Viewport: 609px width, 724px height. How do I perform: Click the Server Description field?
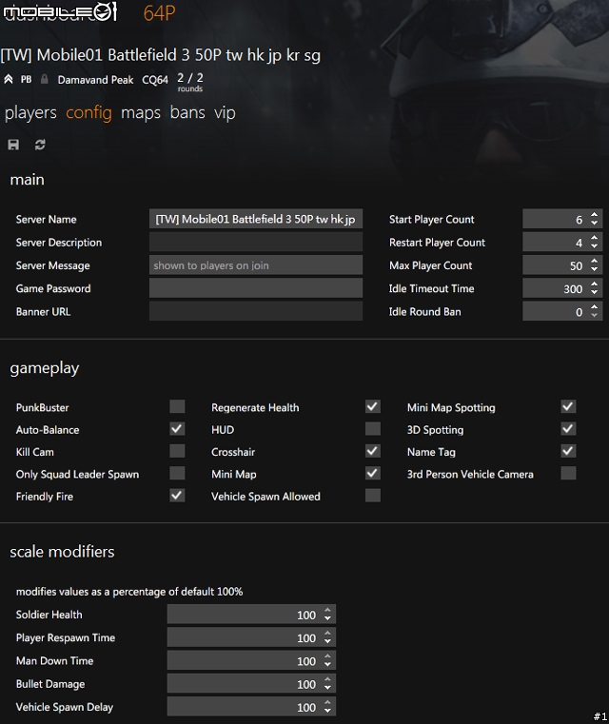click(x=256, y=242)
